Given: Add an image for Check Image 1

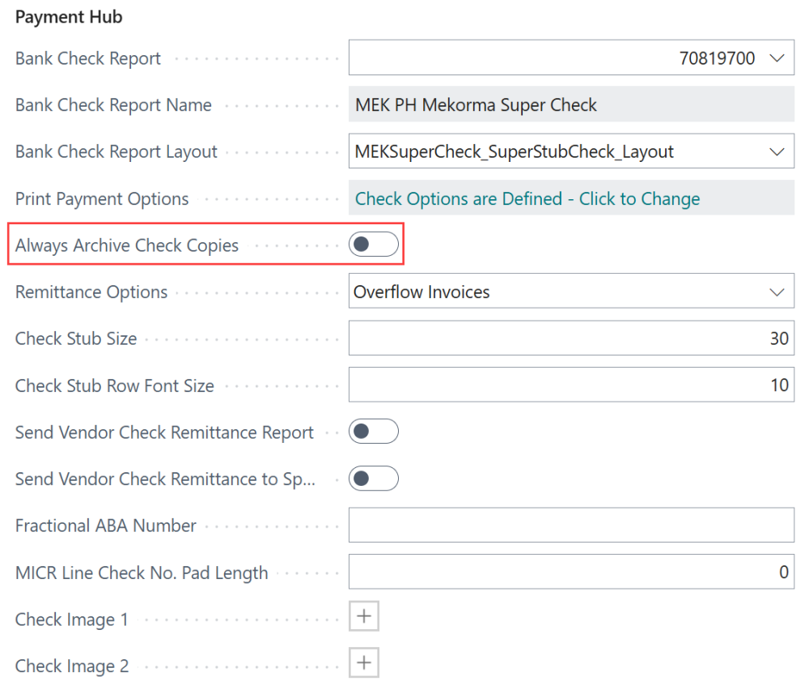Looking at the screenshot, I should (364, 616).
